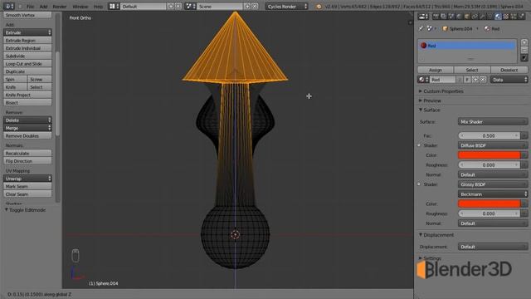Open the scene browse icon beside Scene field
Image resolution: width=531 pixels, height=299 pixels.
pyautogui.click(x=190, y=7)
